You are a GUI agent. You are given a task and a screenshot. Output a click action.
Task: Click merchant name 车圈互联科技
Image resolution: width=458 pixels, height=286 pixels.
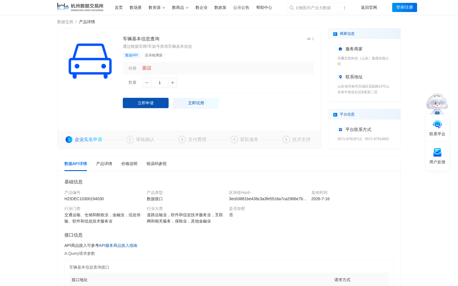click(363, 61)
